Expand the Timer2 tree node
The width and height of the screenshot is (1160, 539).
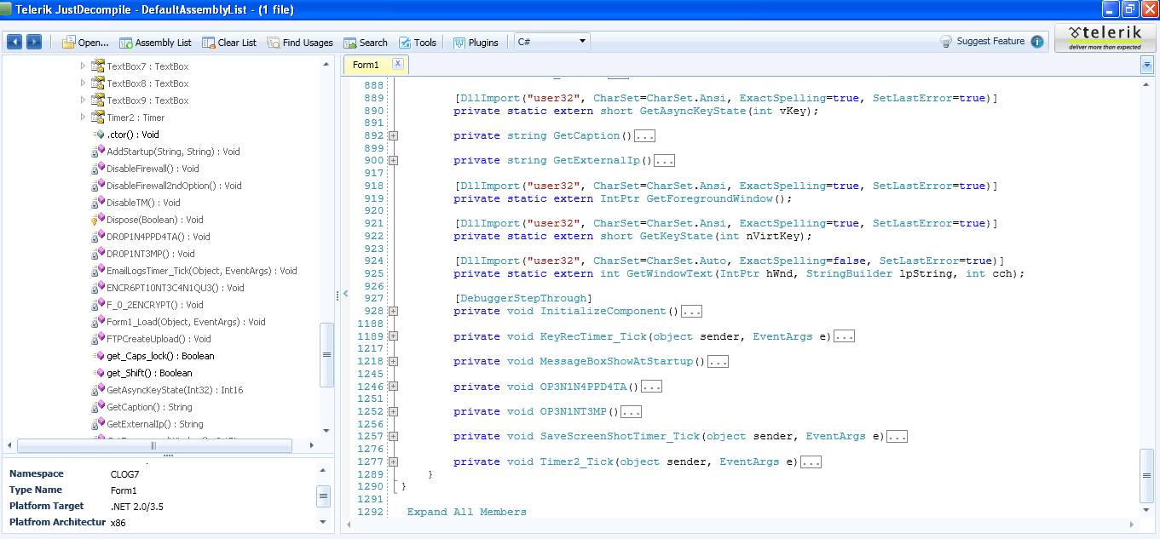point(83,117)
